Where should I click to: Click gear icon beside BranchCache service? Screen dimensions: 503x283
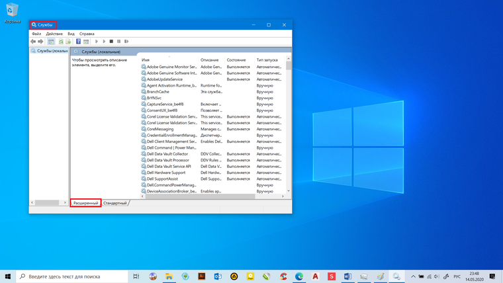click(x=144, y=92)
